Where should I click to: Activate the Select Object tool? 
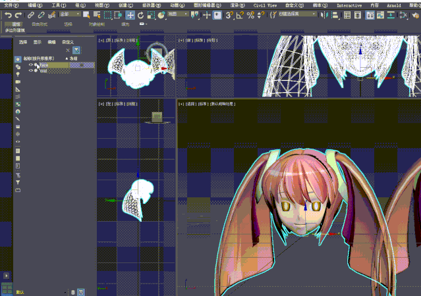[86, 15]
